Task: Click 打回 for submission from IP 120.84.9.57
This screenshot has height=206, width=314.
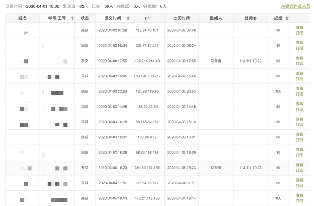Action: pyautogui.click(x=299, y=140)
